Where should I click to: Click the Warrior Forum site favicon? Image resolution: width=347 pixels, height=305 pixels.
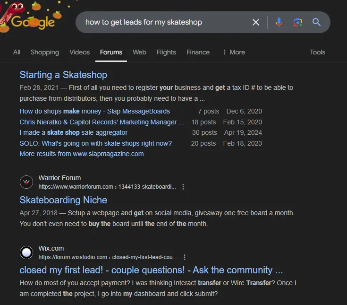point(26,182)
